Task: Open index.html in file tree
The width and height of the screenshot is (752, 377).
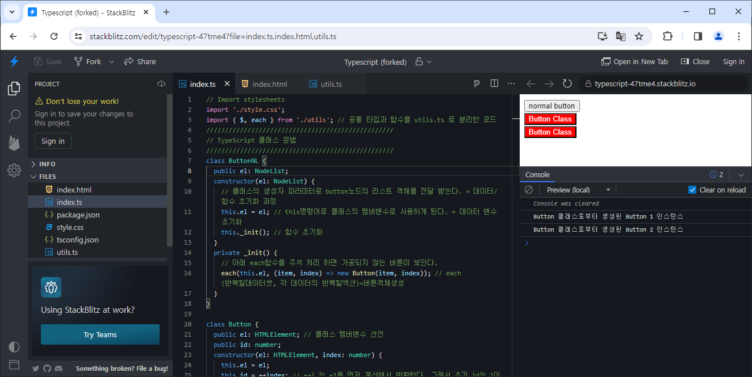Action: pos(97,190)
